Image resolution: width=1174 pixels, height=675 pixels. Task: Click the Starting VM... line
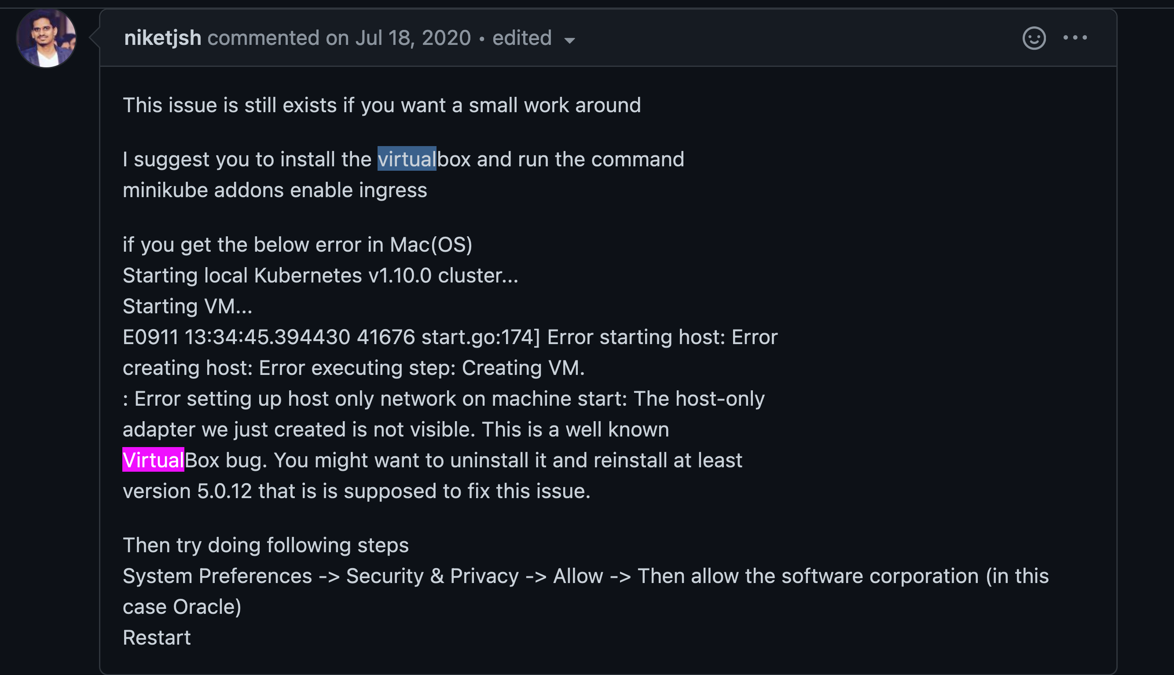click(188, 306)
